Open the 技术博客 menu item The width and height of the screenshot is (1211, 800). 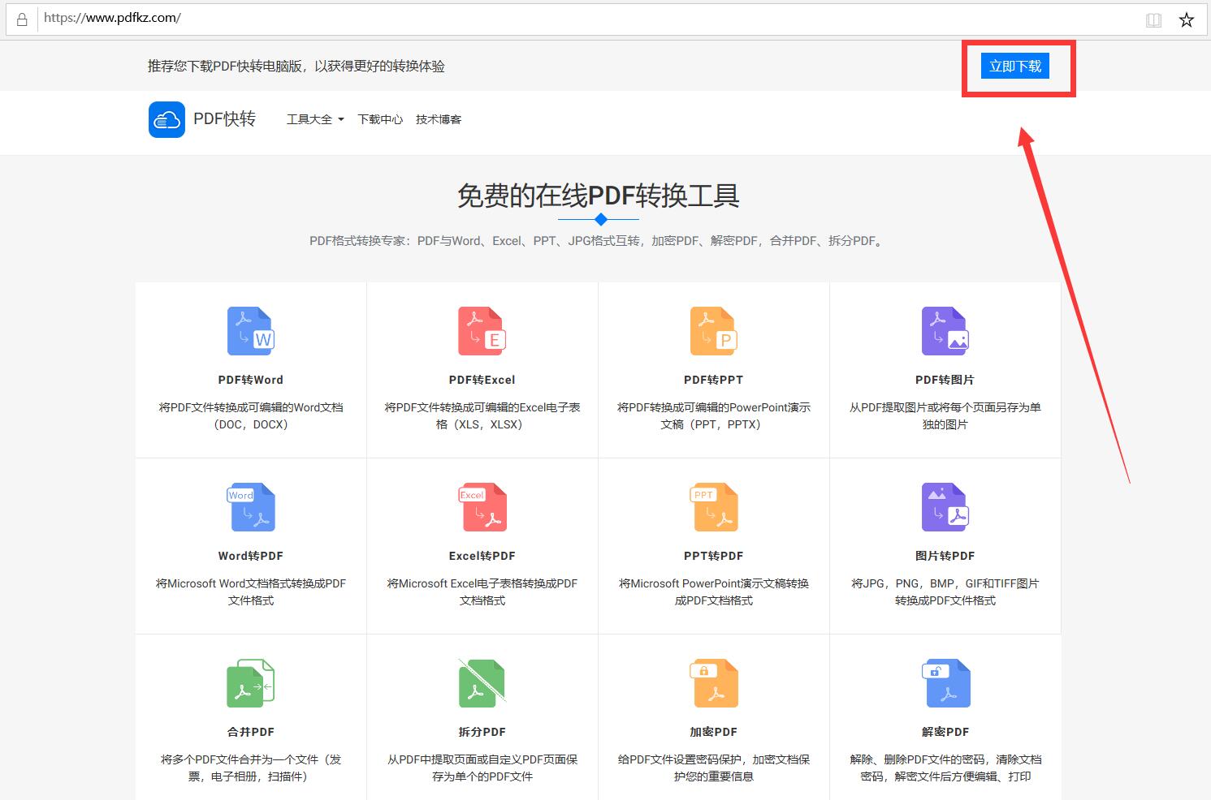(438, 118)
